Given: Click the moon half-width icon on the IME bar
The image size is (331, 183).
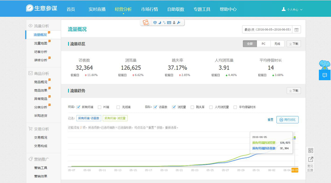Looking at the screenshot, I should (x=160, y=23).
